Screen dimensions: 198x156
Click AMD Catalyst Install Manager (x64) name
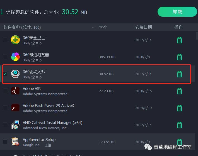click(52, 123)
